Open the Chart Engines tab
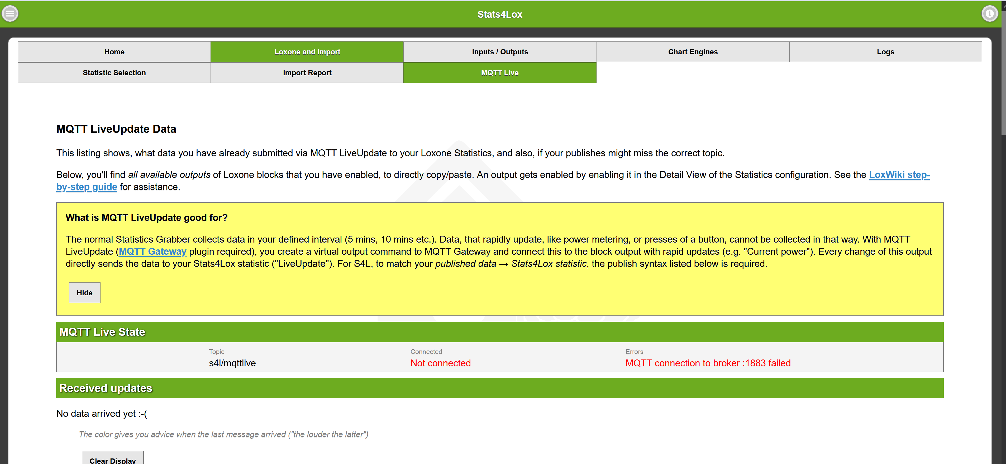1006x464 pixels. click(x=692, y=52)
